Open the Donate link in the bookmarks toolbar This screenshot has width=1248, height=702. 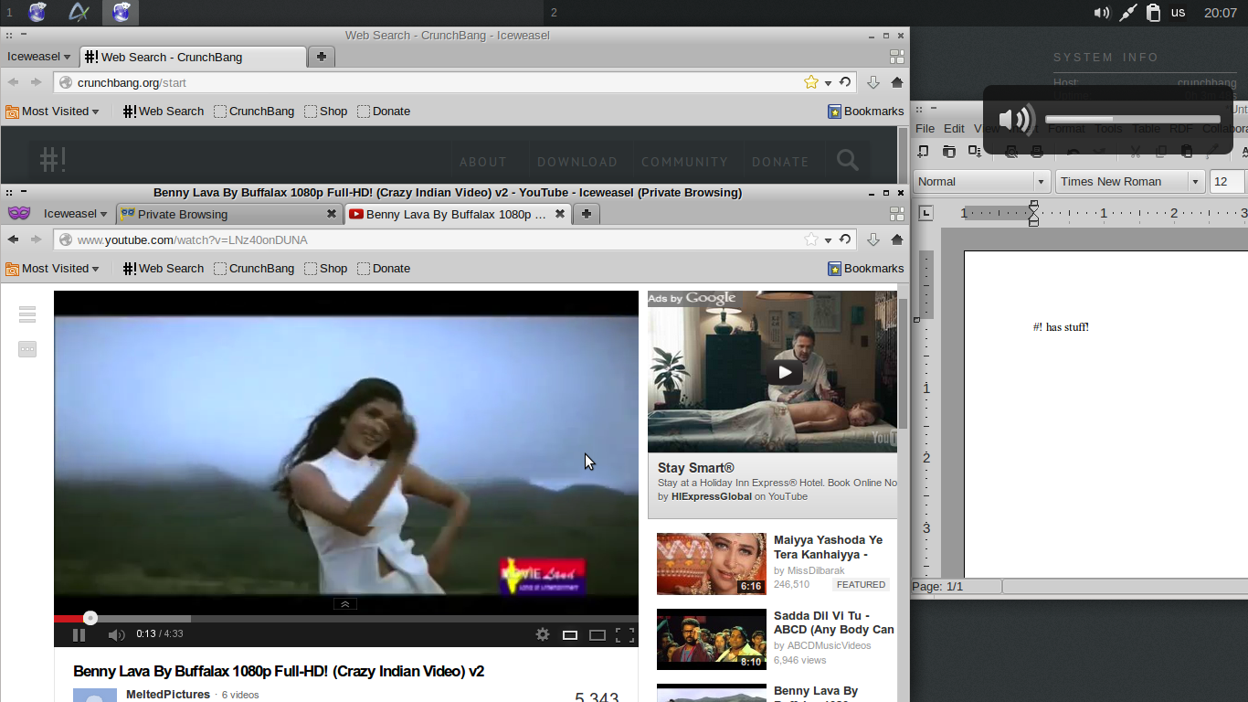(x=391, y=269)
